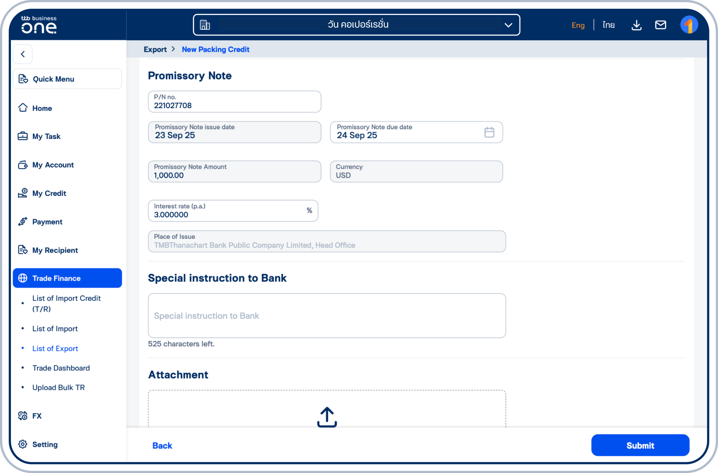Click the ttb business one logo

(x=39, y=25)
